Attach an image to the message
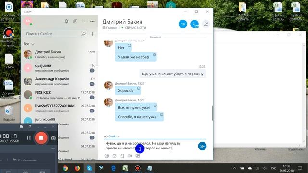Image resolution: width=308 pixels, height=173 pixels. point(115,156)
